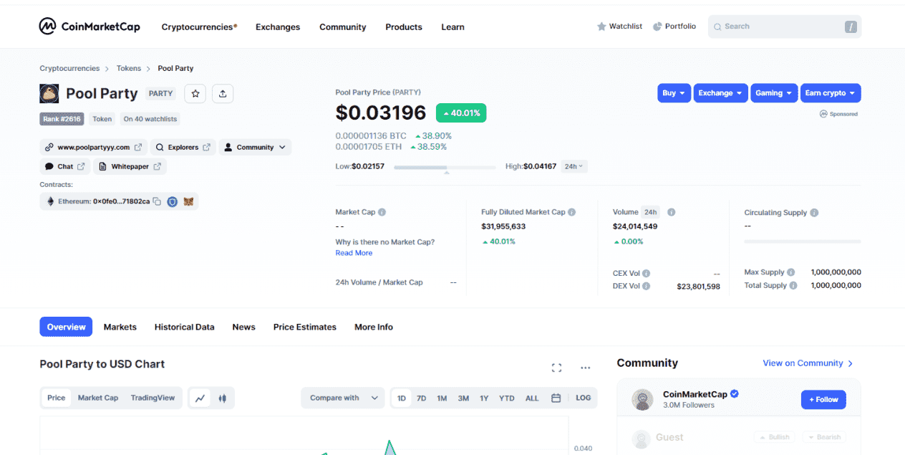Click Circulating Supply info icon
This screenshot has height=455, width=905.
[814, 213]
